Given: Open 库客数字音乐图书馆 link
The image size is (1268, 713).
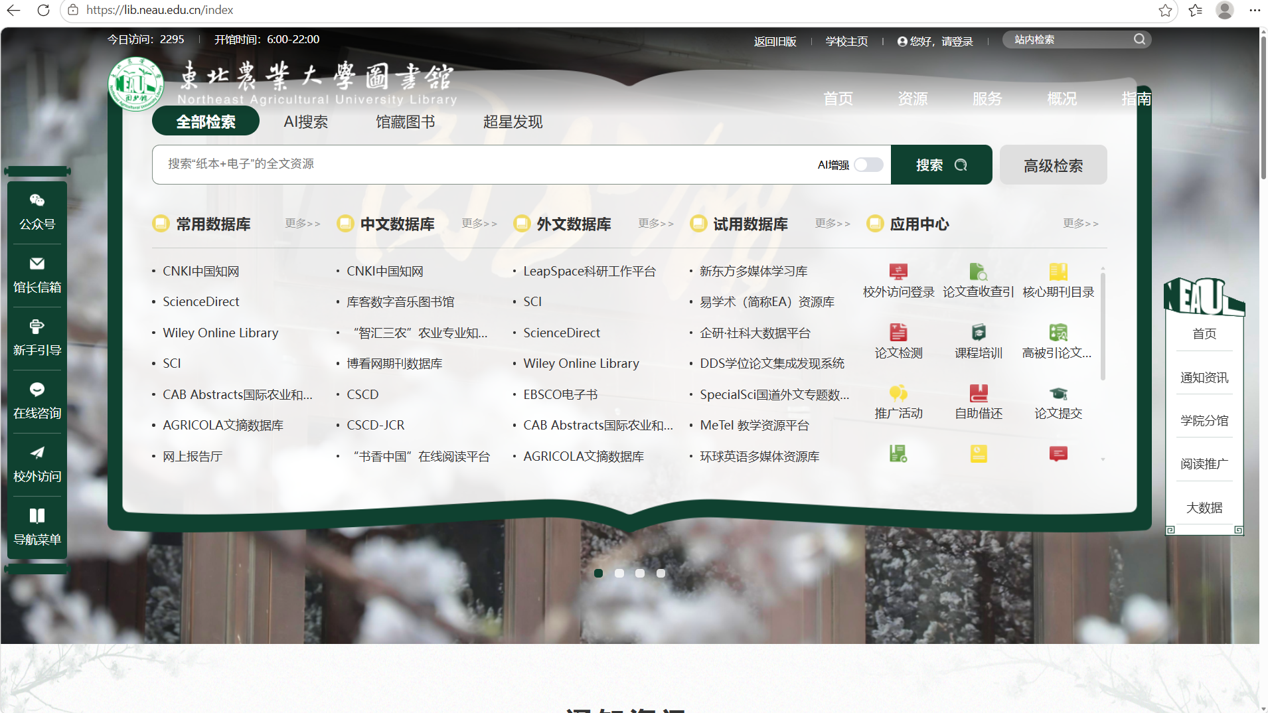Looking at the screenshot, I should pos(400,302).
